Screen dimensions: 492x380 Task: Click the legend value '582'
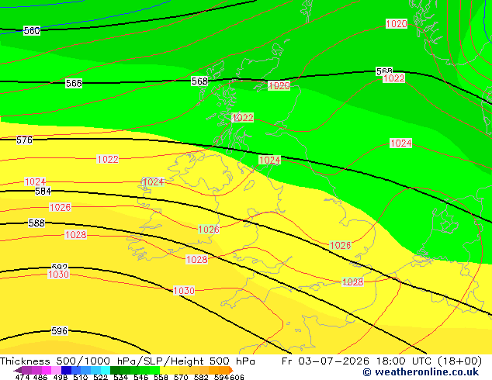(x=201, y=377)
